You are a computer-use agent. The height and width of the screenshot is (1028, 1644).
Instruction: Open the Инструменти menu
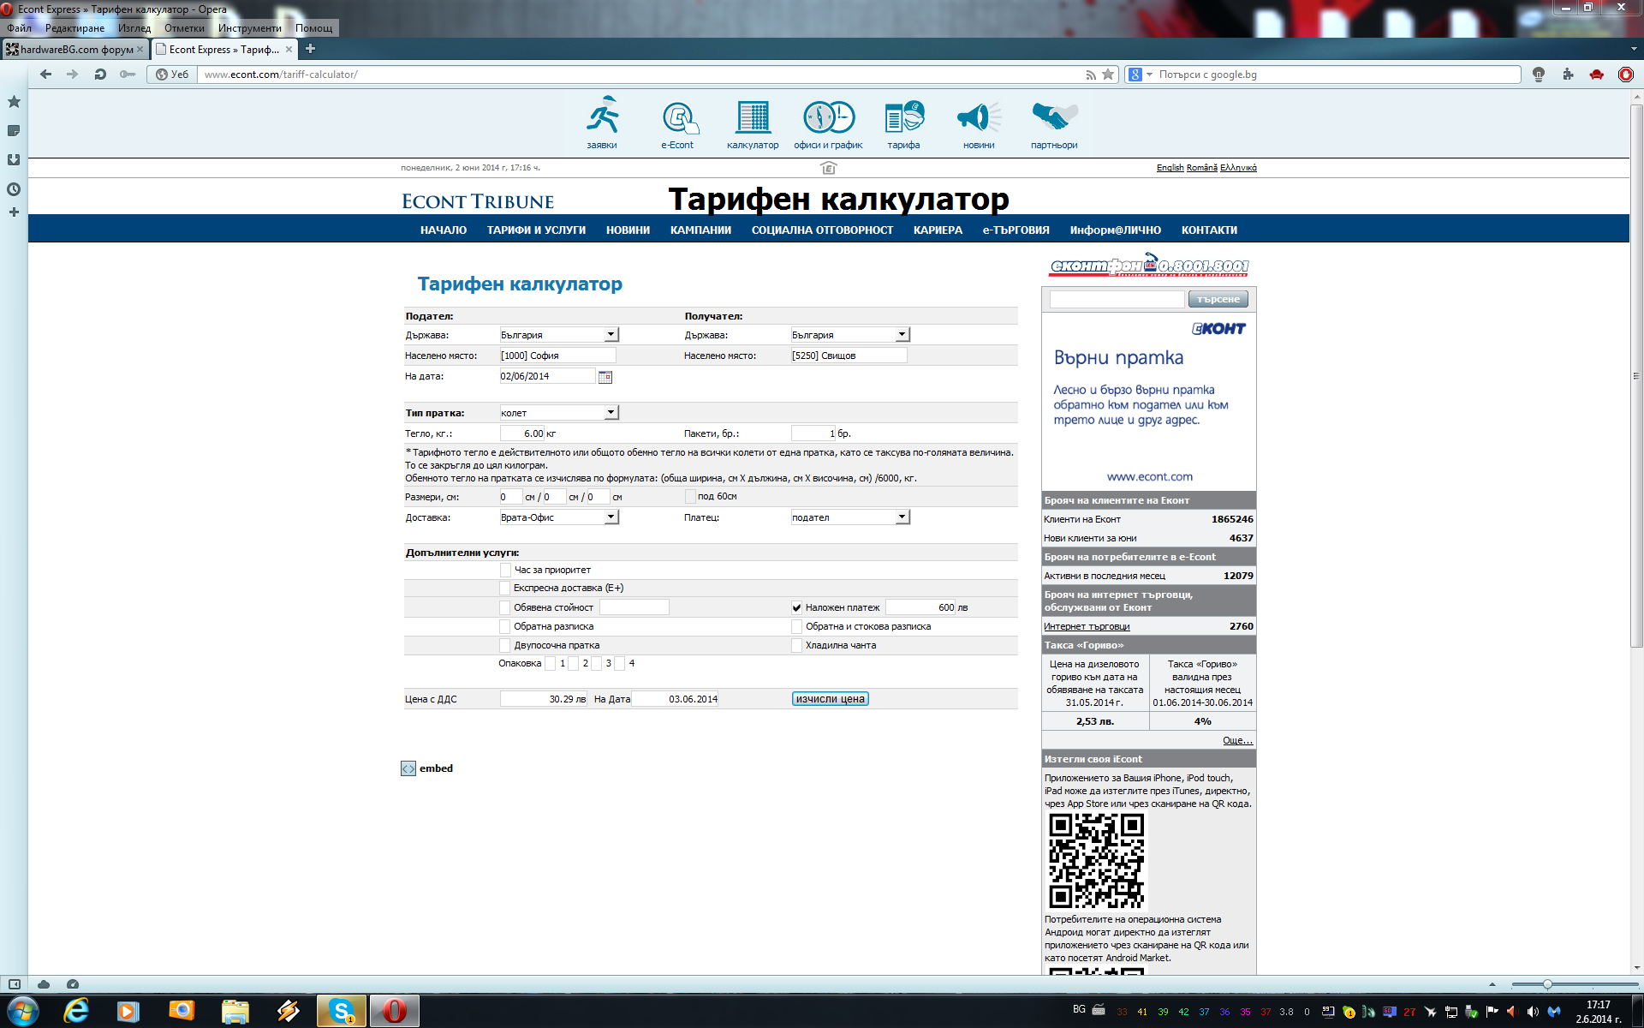coord(249,28)
